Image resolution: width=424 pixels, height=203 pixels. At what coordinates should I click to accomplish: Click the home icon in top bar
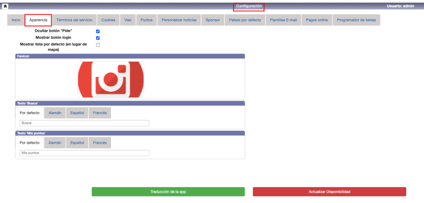pyautogui.click(x=5, y=6)
